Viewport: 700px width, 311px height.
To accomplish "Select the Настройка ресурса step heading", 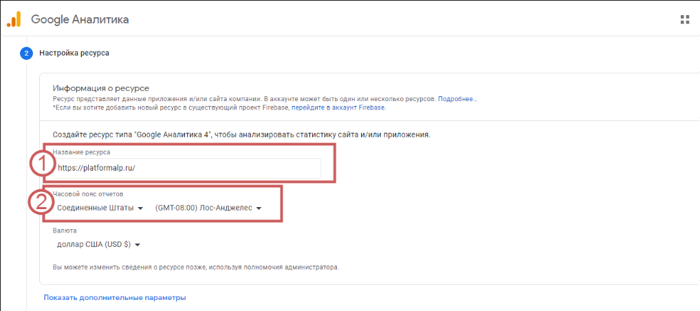I will point(74,53).
